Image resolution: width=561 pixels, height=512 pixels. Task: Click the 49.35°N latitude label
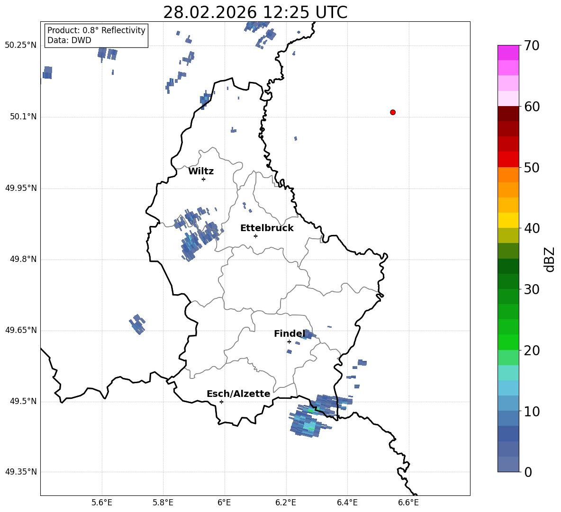tap(21, 472)
